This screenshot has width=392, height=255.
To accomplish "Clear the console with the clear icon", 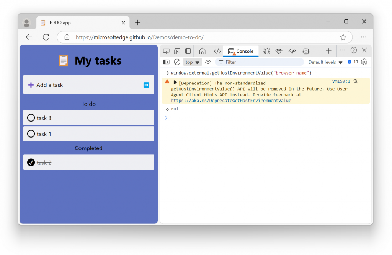I will (177, 62).
